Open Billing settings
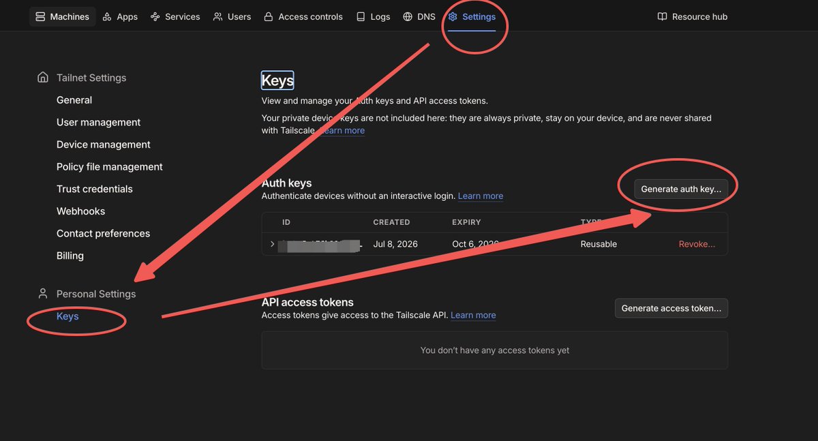 tap(70, 256)
